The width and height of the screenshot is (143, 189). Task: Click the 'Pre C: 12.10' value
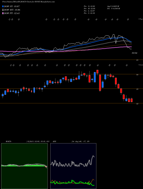90,13
